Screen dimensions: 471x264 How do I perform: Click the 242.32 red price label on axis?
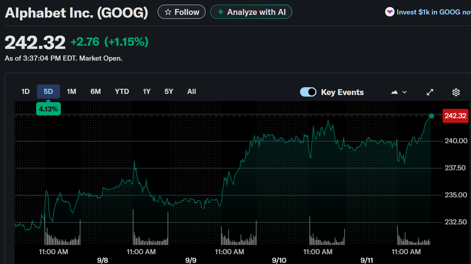[455, 116]
